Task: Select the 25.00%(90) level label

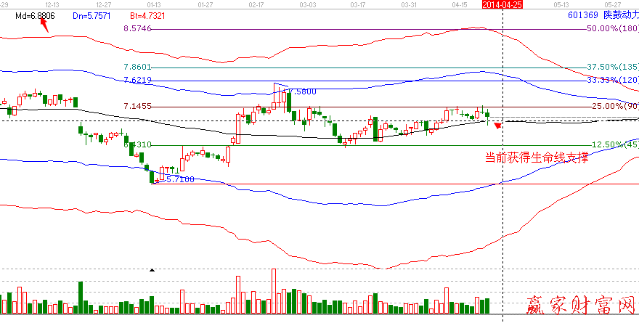Action: (x=614, y=106)
